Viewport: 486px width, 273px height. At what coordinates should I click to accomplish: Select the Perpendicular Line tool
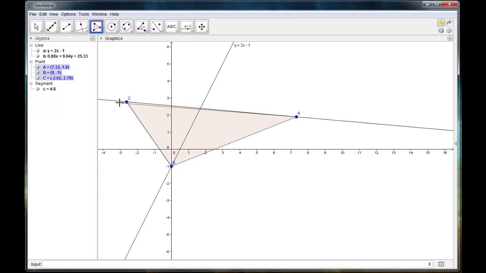pyautogui.click(x=81, y=27)
